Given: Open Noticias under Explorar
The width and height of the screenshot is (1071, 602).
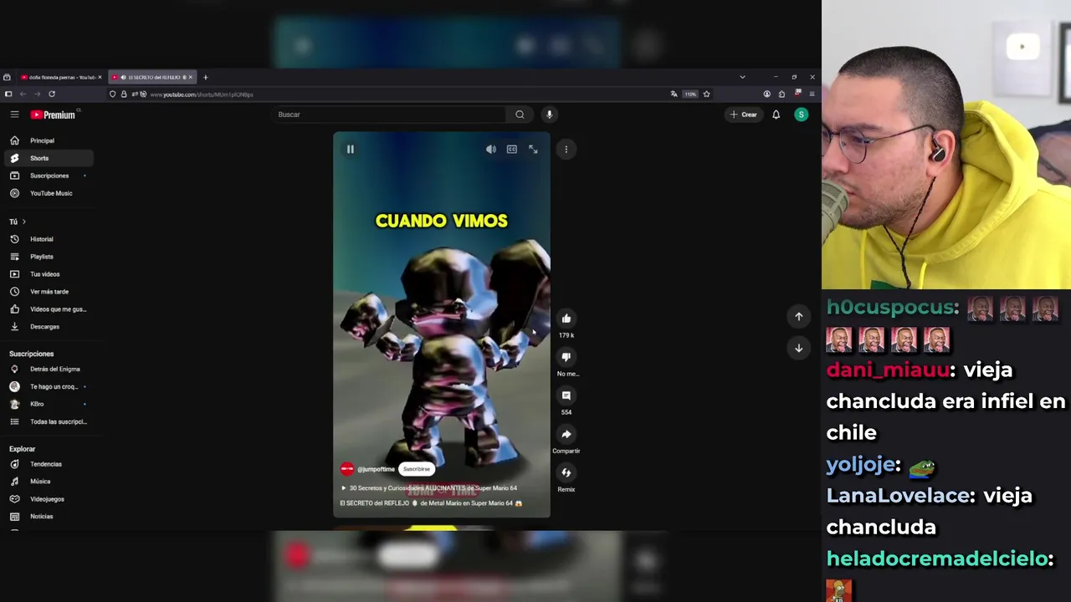Looking at the screenshot, I should point(47,517).
